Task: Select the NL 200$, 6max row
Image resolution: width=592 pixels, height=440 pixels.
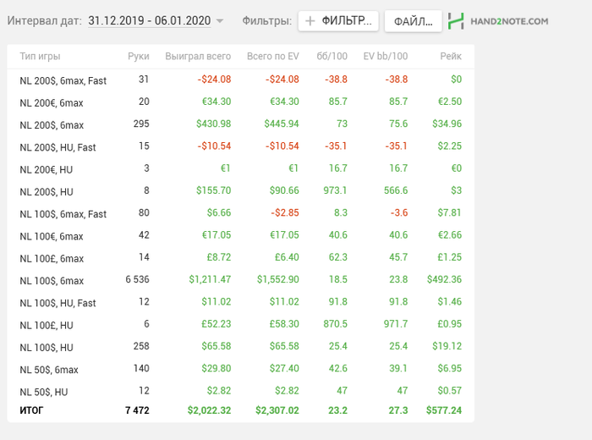Action: point(240,124)
